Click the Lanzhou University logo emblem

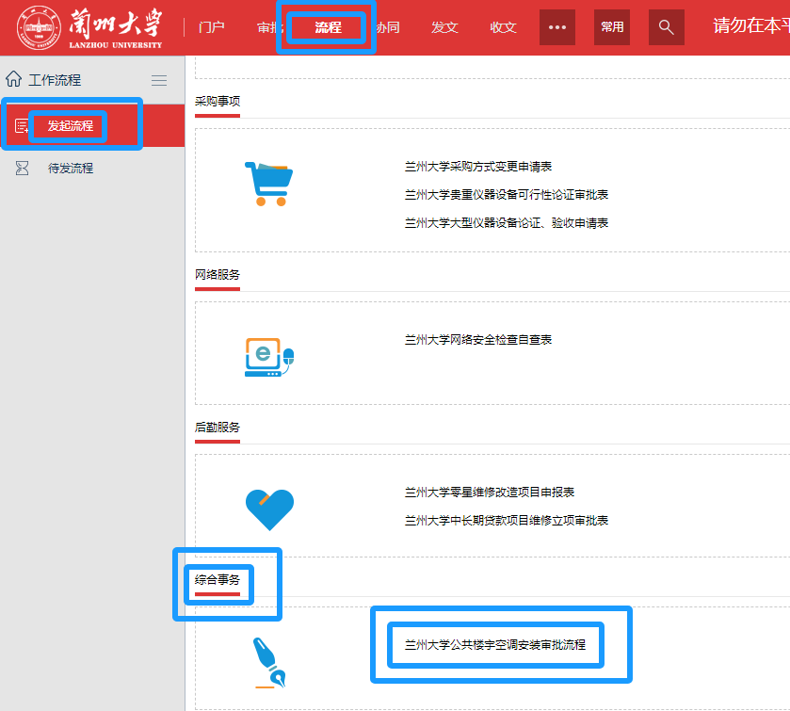point(39,27)
